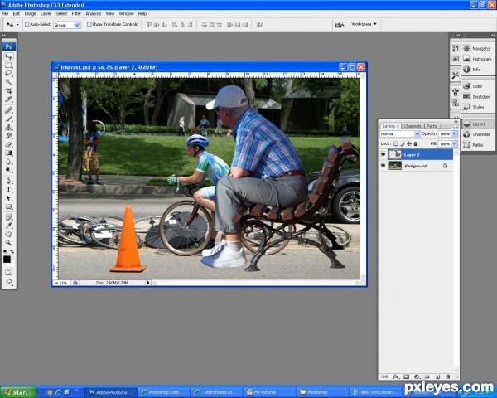This screenshot has width=497, height=398.
Task: Add a layer mask to Layer 2
Action: point(407,376)
